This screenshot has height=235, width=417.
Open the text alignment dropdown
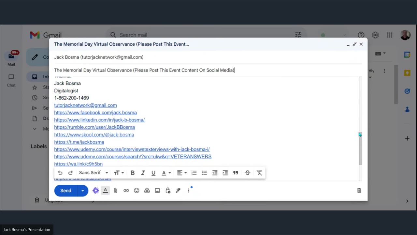(182, 173)
